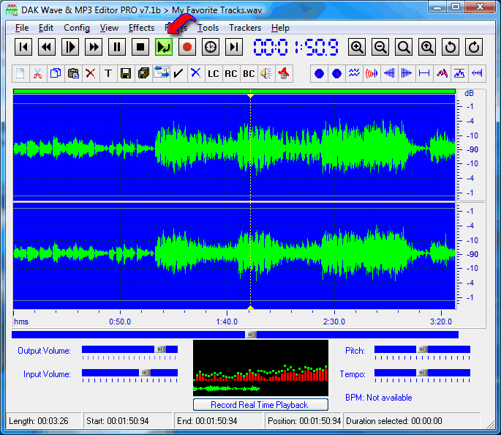Click the T trim icon
The image size is (501, 435).
[x=108, y=73]
